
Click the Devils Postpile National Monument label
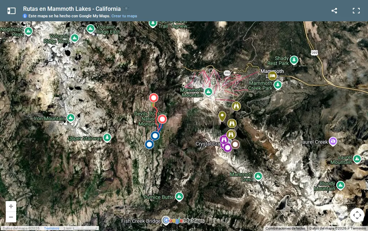click(150, 119)
